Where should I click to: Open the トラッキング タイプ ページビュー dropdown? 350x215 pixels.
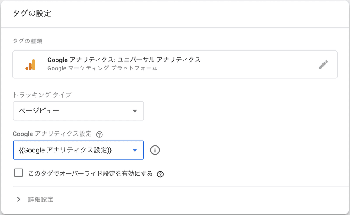point(78,111)
